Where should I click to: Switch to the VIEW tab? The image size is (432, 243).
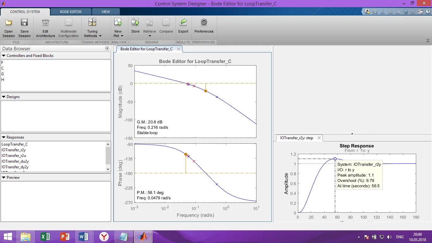tap(106, 12)
